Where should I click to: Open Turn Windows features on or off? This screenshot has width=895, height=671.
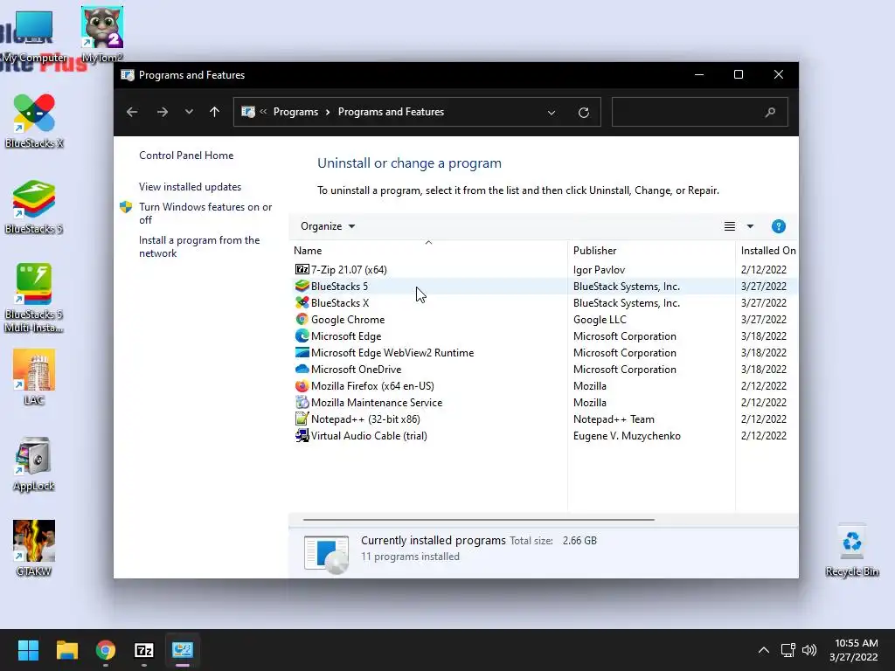[x=205, y=213]
